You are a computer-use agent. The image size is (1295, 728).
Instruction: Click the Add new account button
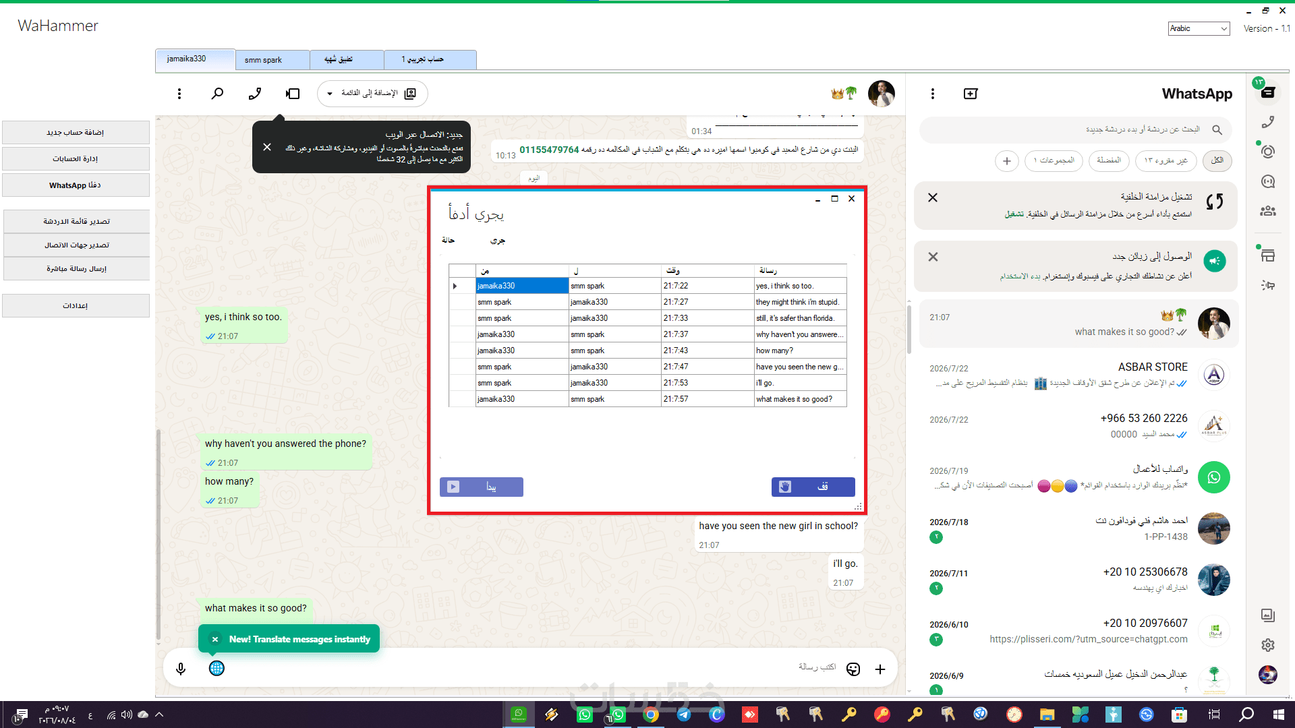[x=76, y=133]
